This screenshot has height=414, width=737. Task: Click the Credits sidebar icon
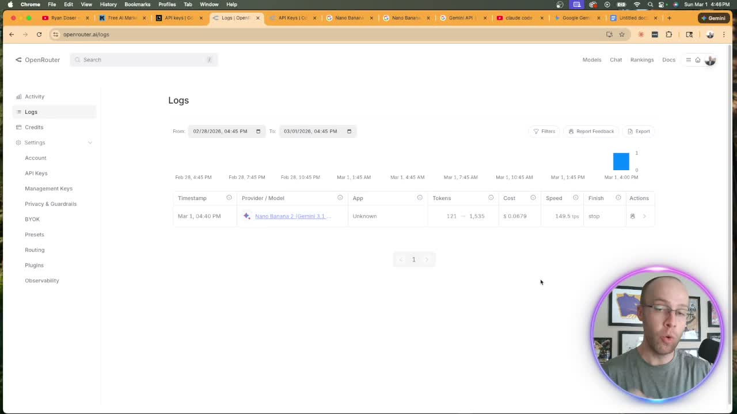tap(18, 127)
